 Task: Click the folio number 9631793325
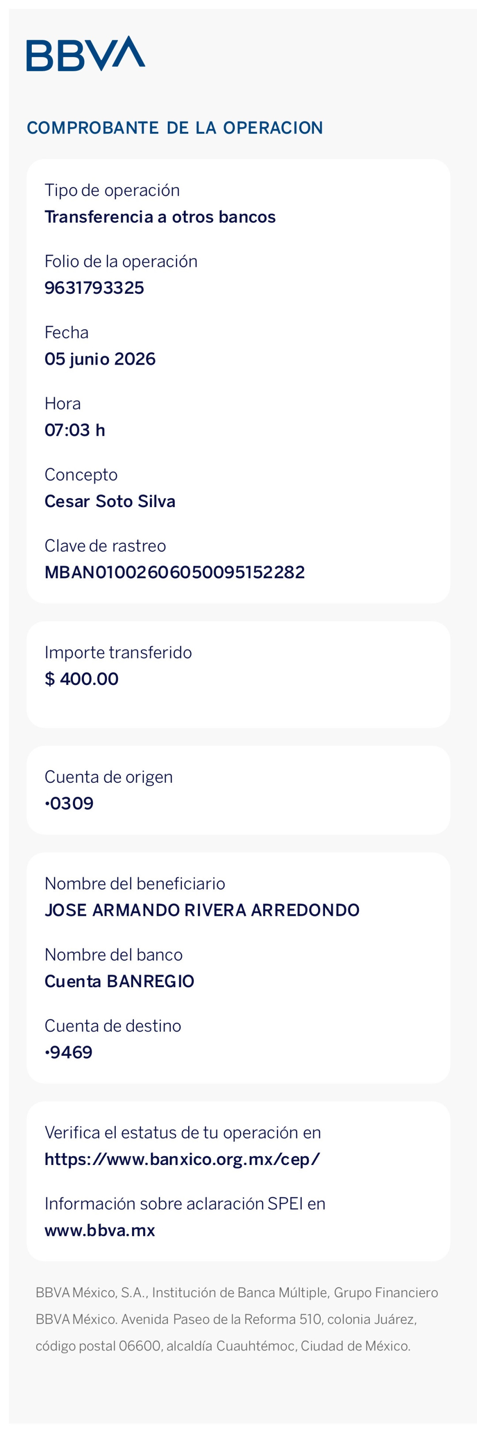click(x=94, y=288)
